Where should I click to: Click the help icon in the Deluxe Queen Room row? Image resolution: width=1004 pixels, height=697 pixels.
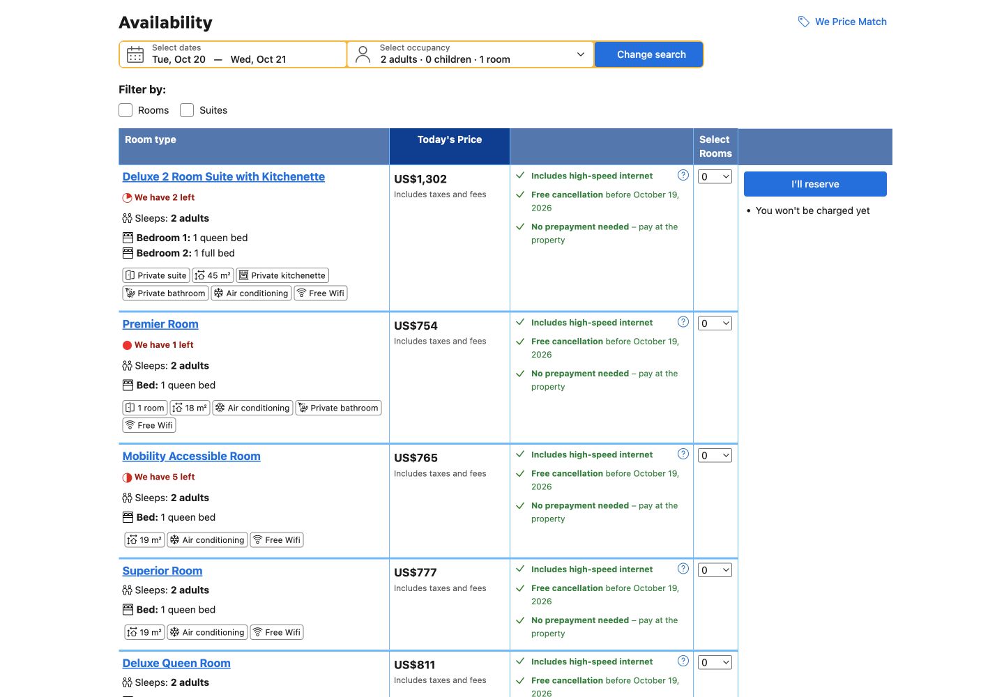(x=683, y=661)
